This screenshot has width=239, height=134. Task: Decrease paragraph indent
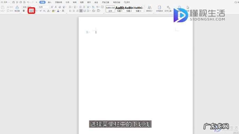80,7
